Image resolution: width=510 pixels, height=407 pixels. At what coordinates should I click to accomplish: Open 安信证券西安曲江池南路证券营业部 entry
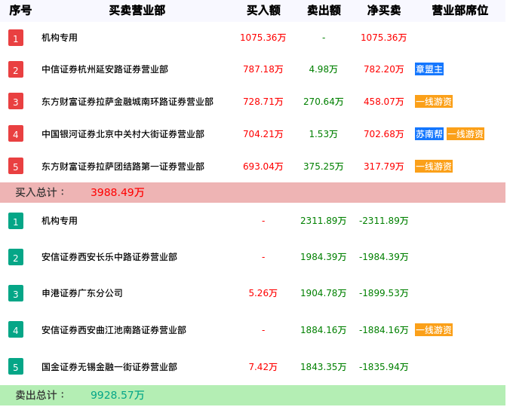tap(114, 329)
